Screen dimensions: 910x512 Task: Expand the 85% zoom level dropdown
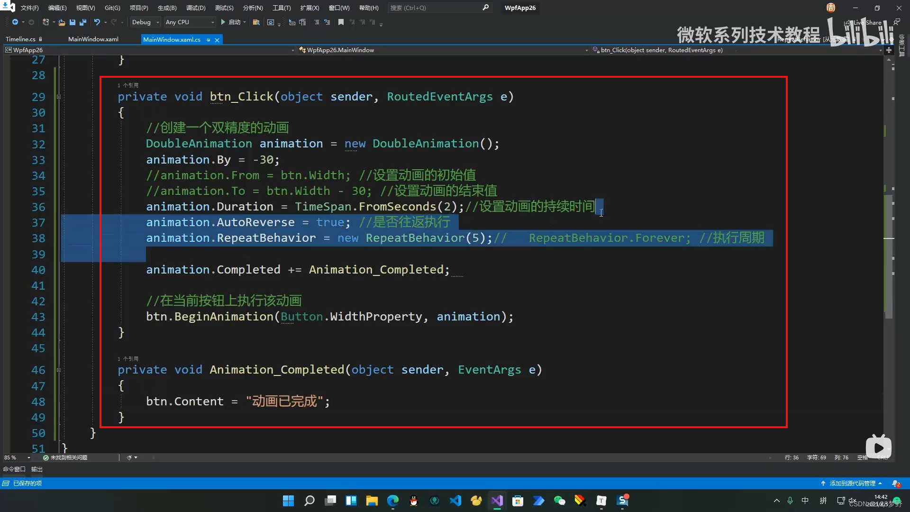(x=29, y=457)
